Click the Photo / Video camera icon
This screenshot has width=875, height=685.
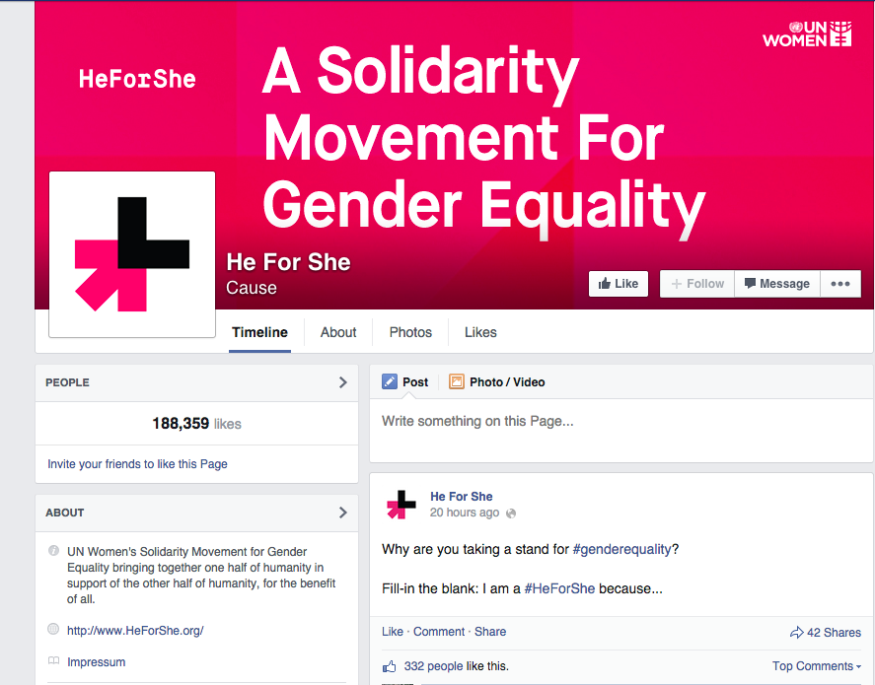point(456,382)
